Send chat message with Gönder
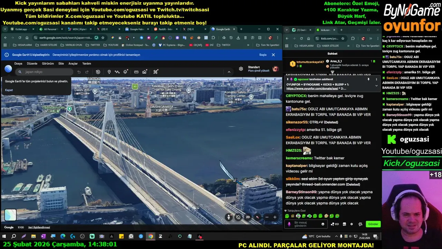 click(373, 224)
